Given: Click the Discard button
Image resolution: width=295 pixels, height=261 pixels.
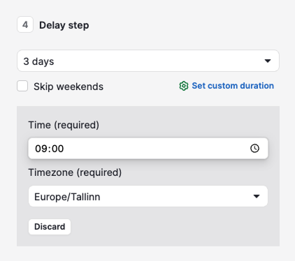Looking at the screenshot, I should tap(50, 227).
